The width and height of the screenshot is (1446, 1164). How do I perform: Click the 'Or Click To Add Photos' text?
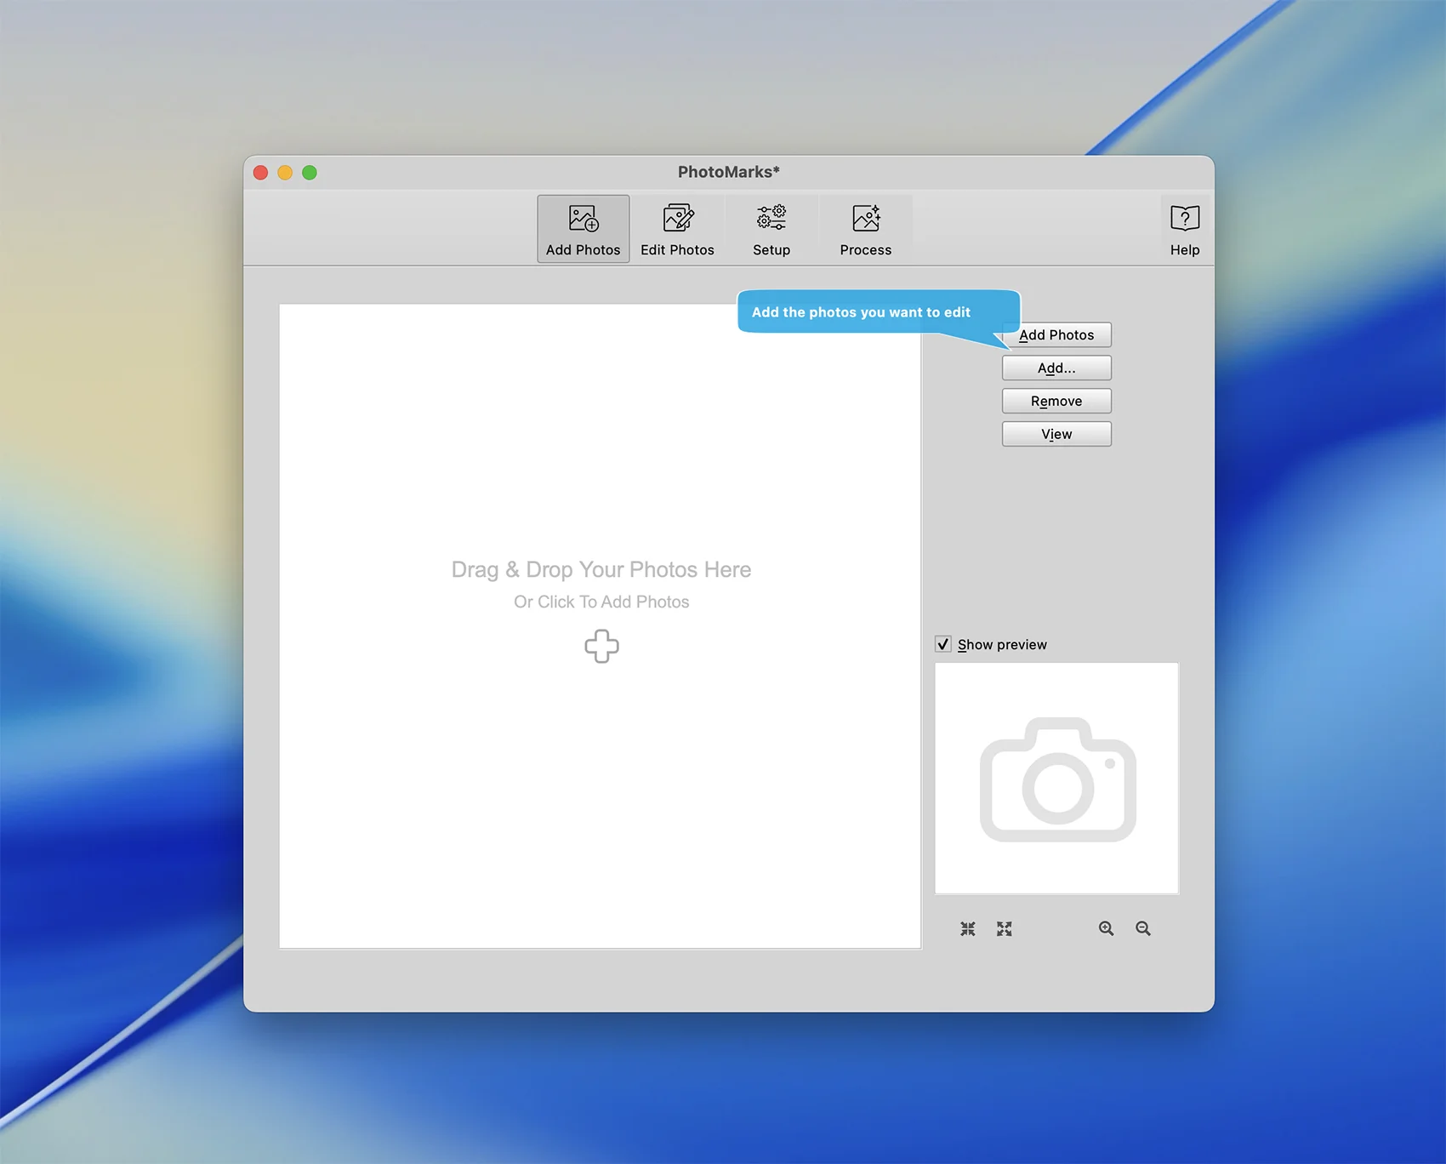tap(601, 602)
